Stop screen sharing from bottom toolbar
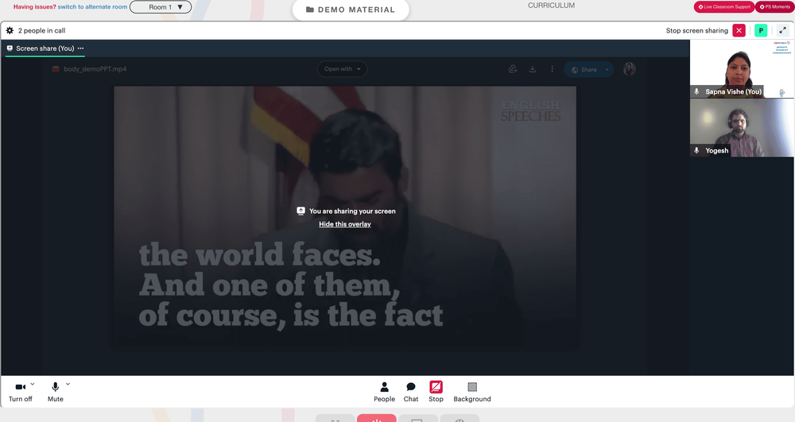 tap(436, 392)
